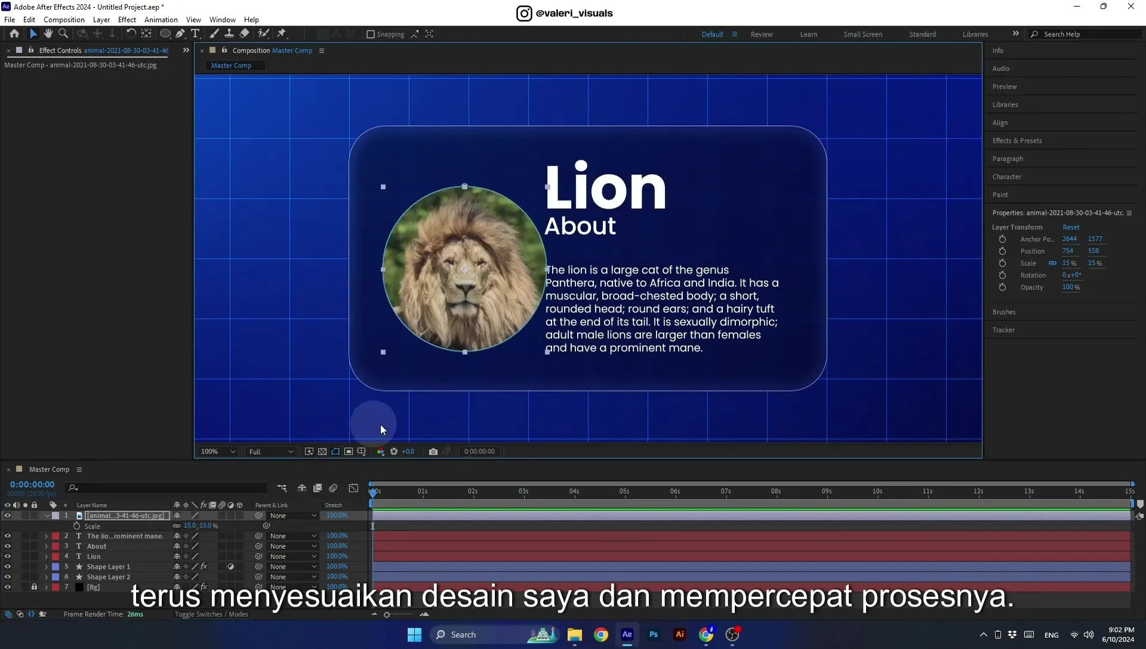
Task: Click Toggle Switches / Modes
Action: [x=211, y=614]
